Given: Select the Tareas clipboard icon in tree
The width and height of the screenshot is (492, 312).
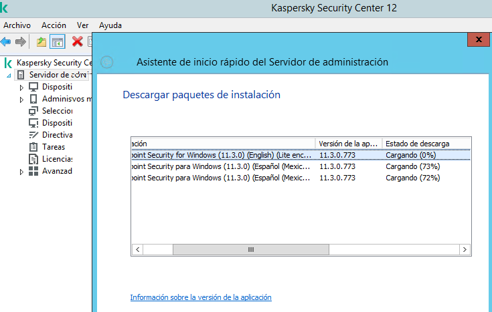Looking at the screenshot, I should (33, 147).
